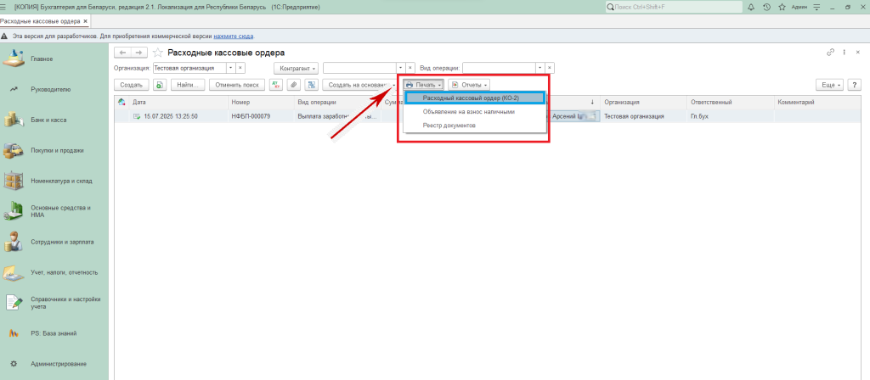Expand the Вид операции dropdown arrow
Screen dimensions: 870x380
tap(540, 67)
